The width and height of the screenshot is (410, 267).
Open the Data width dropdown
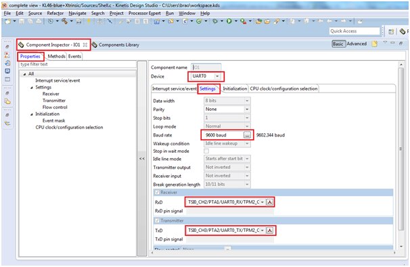tap(247, 101)
